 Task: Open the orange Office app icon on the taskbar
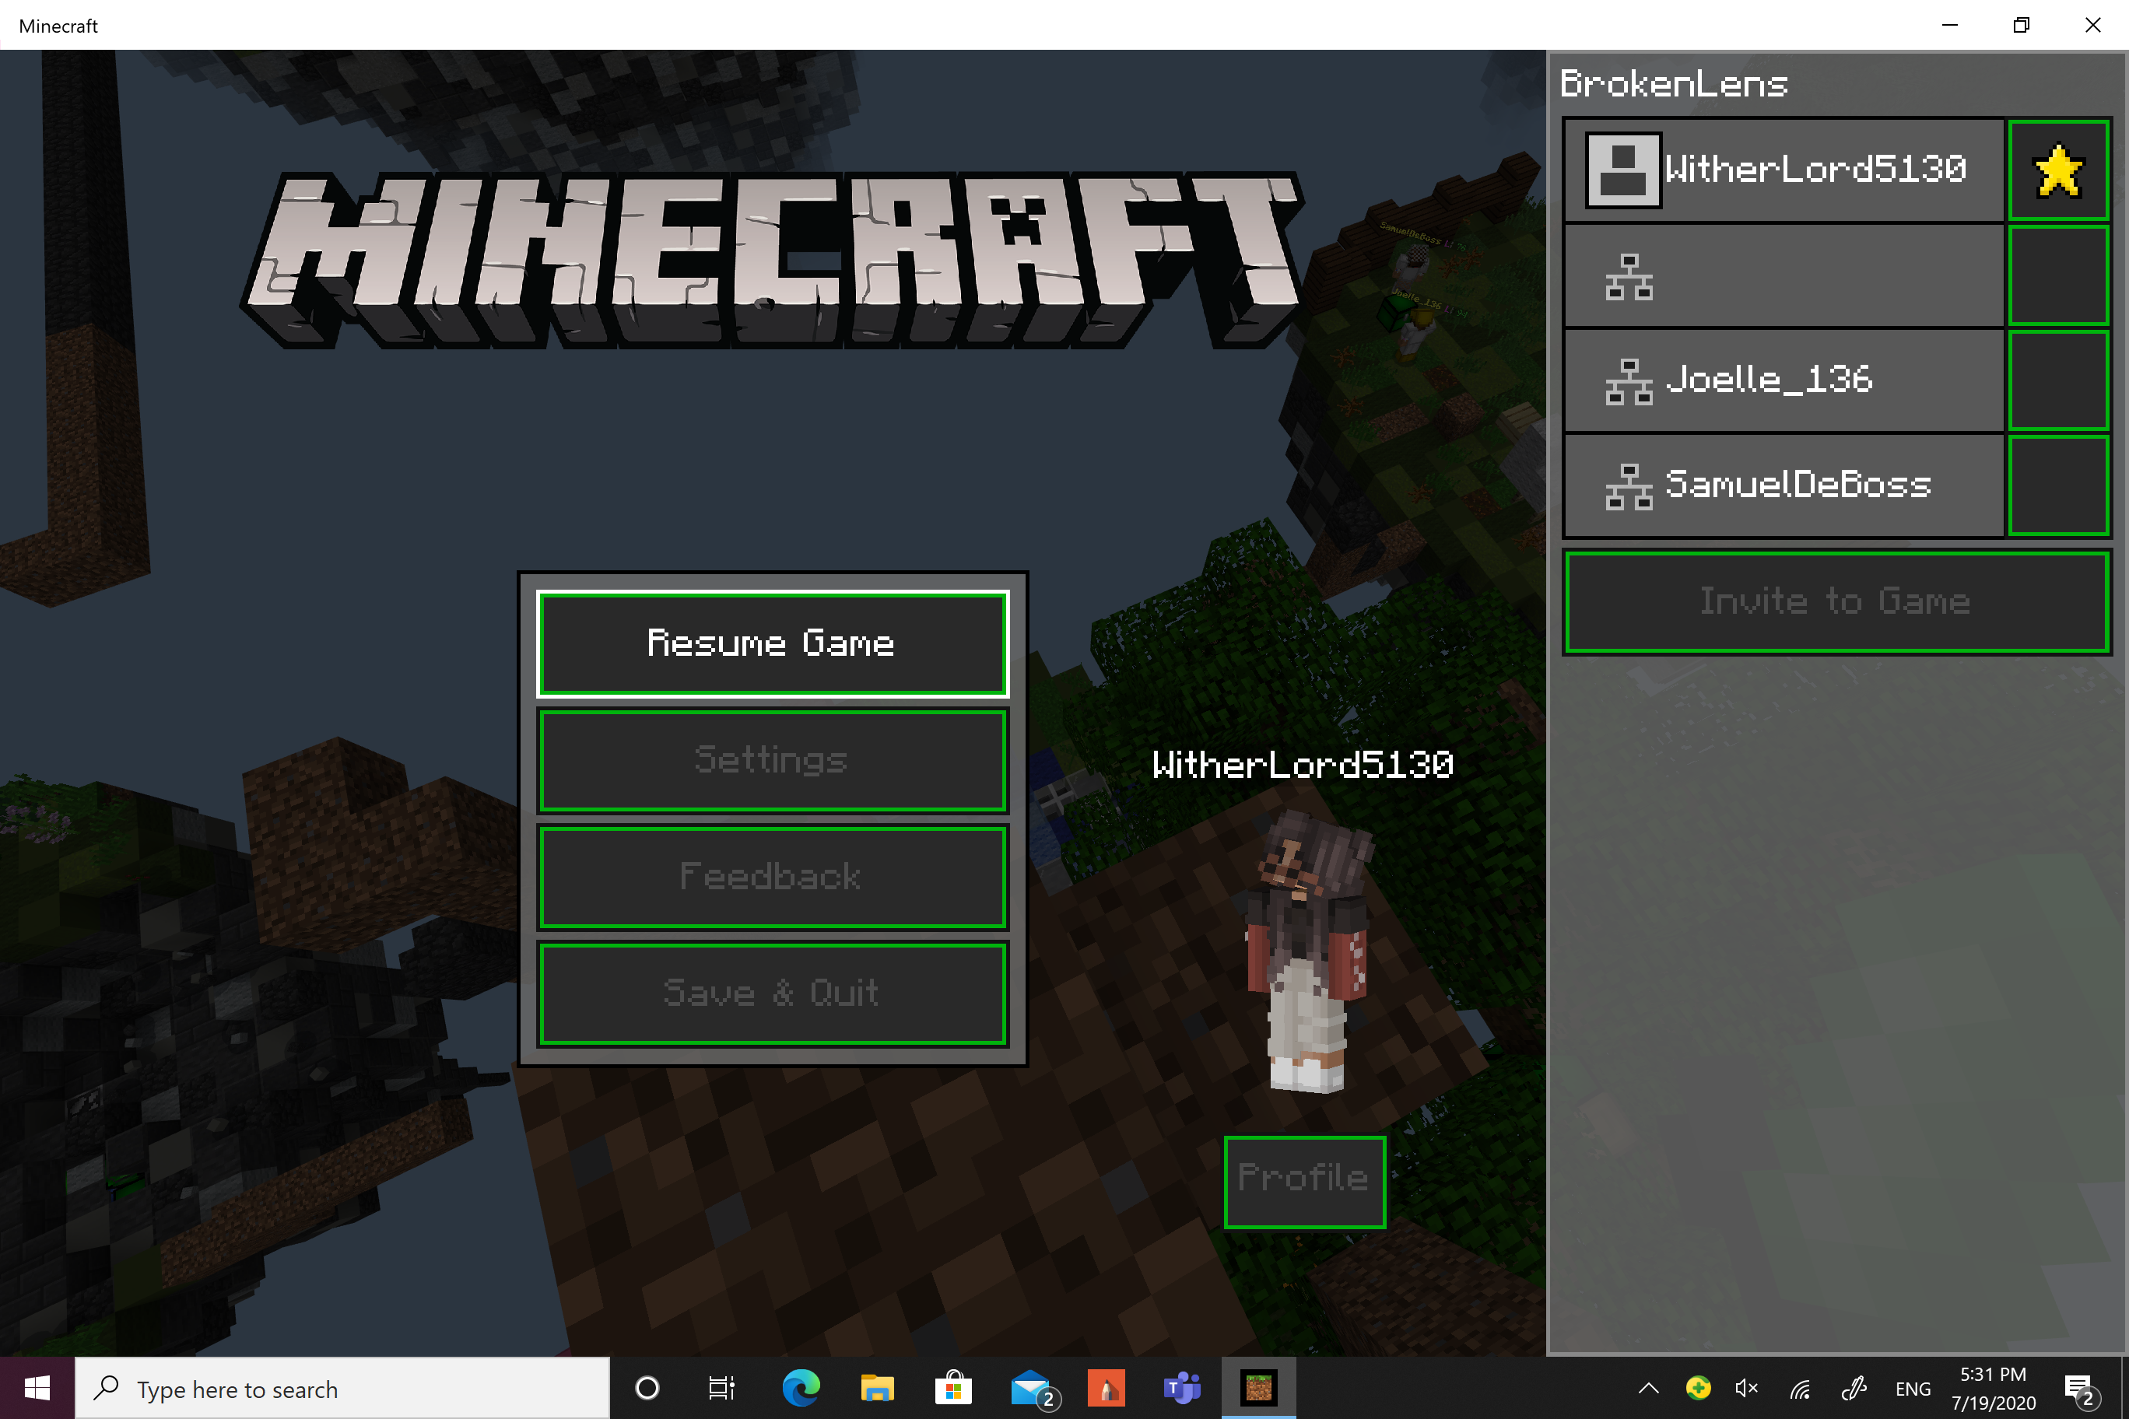[x=1107, y=1388]
